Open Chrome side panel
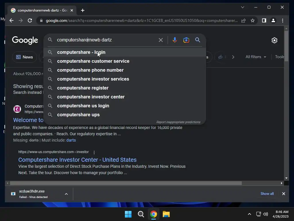 tap(264, 20)
